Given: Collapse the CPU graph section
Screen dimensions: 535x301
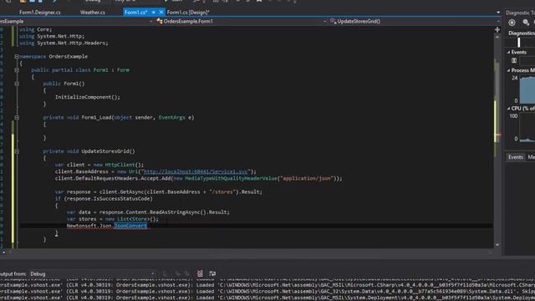Looking at the screenshot, I should pyautogui.click(x=508, y=109).
